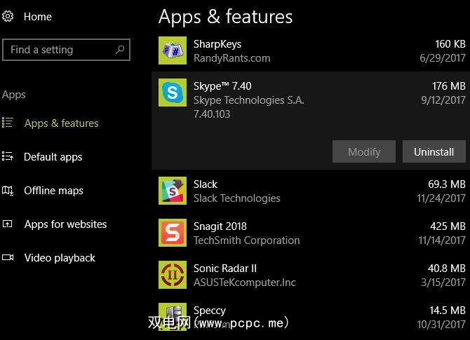470x340 pixels.
Task: Click the Slack app icon
Action: point(173,191)
